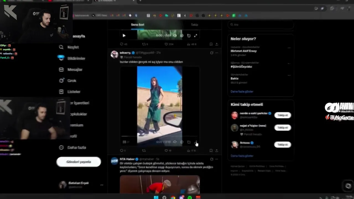The width and height of the screenshot is (354, 199).
Task: Open the NTA Haber avatar
Action: pos(114,161)
